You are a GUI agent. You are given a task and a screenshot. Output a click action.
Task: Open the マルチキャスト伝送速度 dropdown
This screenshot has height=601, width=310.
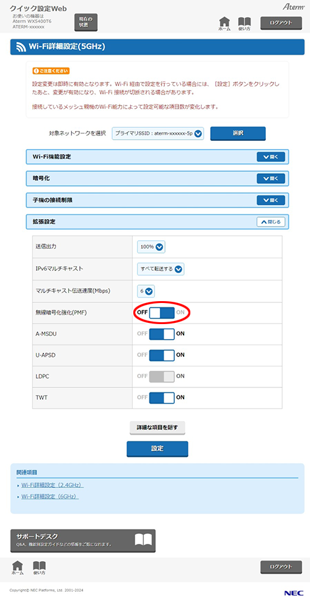tap(146, 291)
